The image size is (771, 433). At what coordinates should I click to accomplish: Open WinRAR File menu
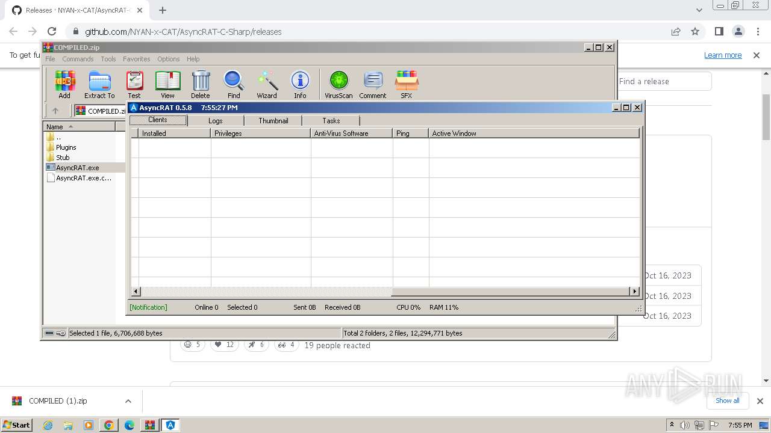[x=50, y=59]
